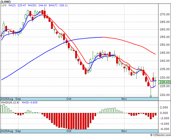Click the -6.000 MACD axis label

tap(165, 129)
